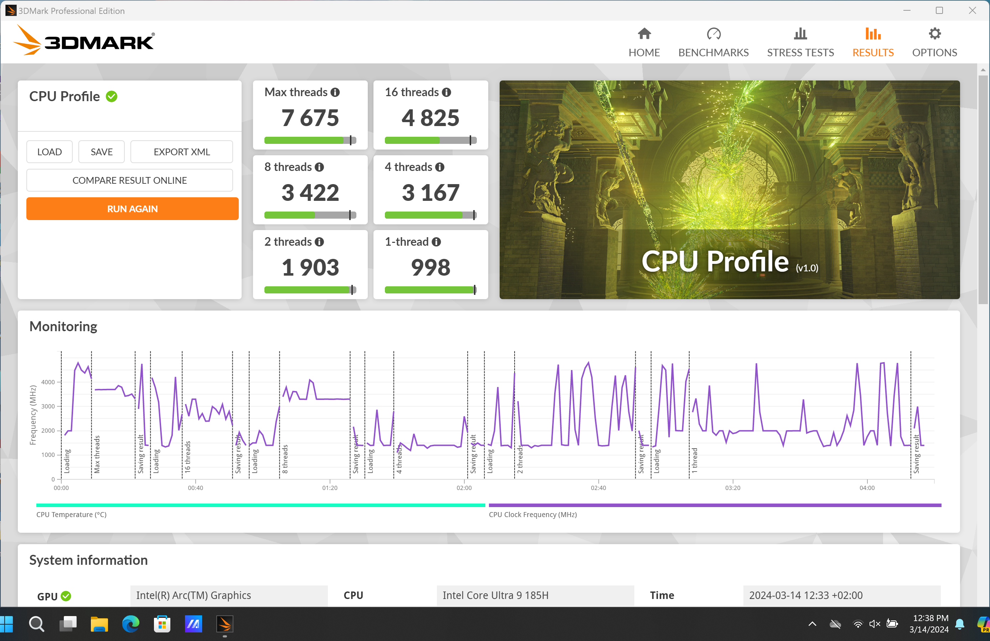Open the clock and calendar flyout
This screenshot has height=641, width=990.
[x=929, y=624]
